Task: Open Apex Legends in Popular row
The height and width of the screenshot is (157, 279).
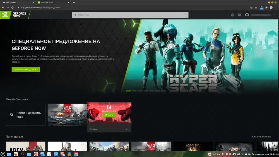Action: (25, 146)
